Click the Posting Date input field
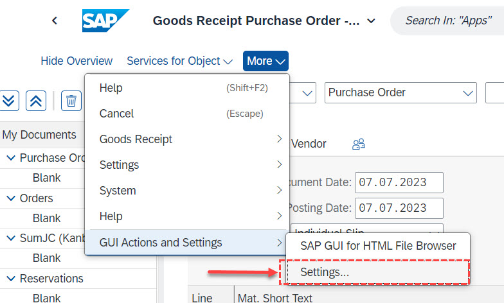504x303 pixels. coord(401,208)
